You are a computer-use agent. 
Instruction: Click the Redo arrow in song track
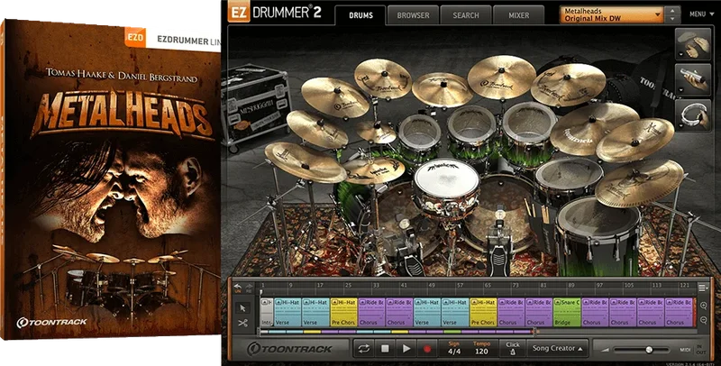249,287
